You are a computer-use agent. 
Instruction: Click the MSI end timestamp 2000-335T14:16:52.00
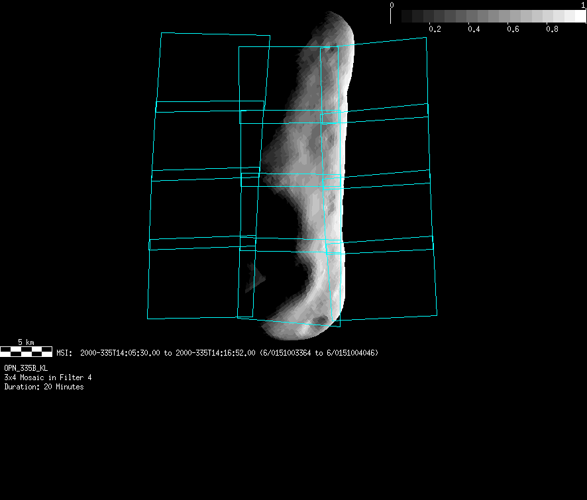pyautogui.click(x=215, y=353)
